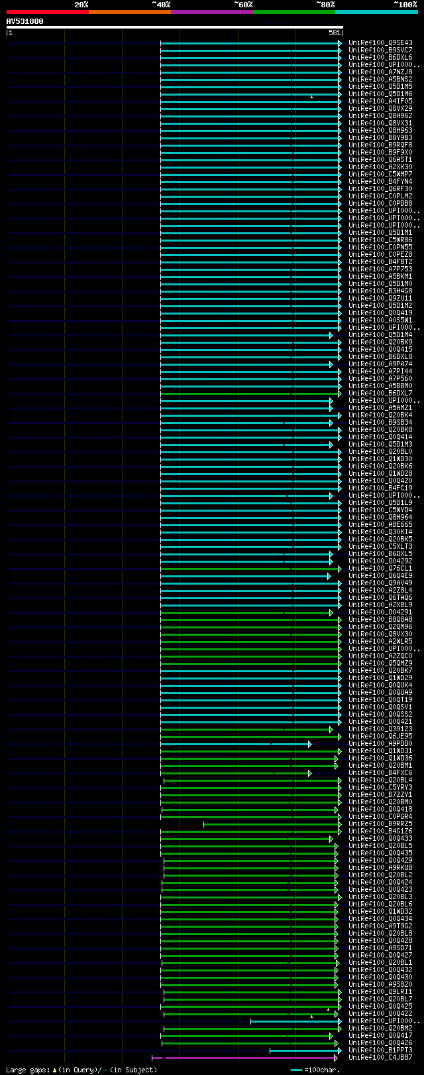This screenshot has height=1075, width=424.
Task: Open hit UniRef100_Q6AST1
Action: click(x=380, y=160)
